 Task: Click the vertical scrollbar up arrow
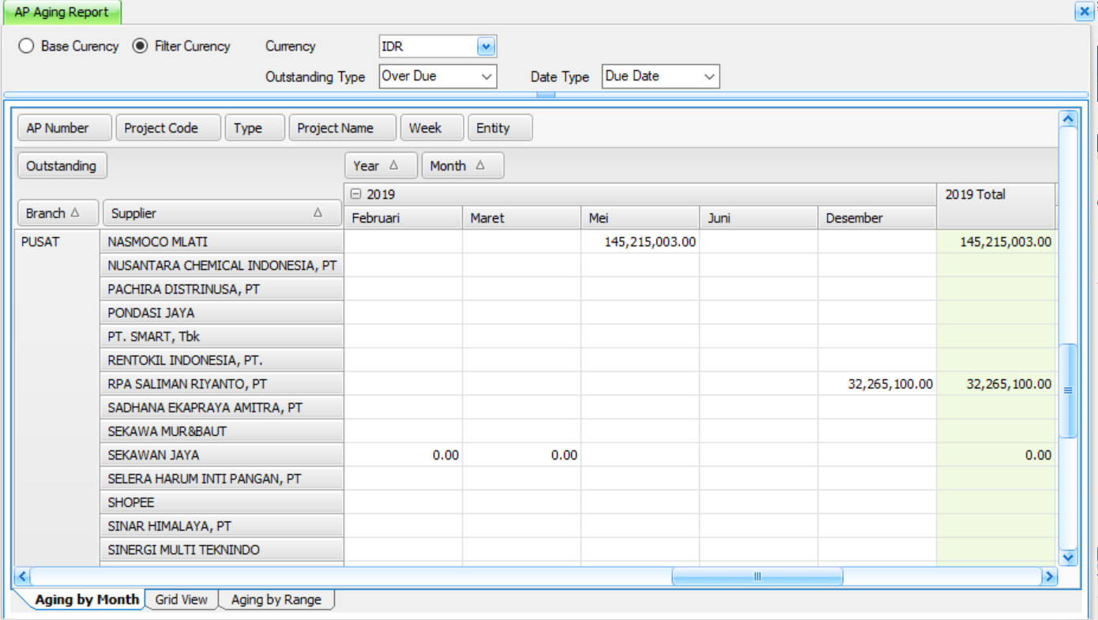(x=1068, y=118)
